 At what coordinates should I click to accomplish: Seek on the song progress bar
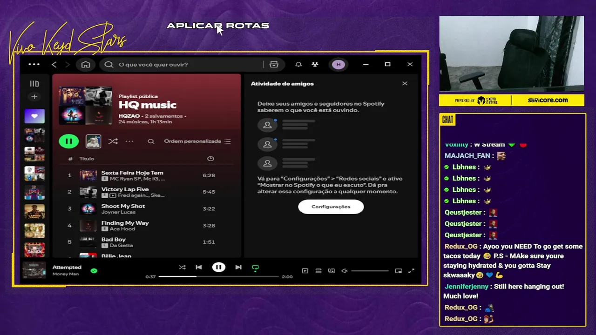point(219,276)
